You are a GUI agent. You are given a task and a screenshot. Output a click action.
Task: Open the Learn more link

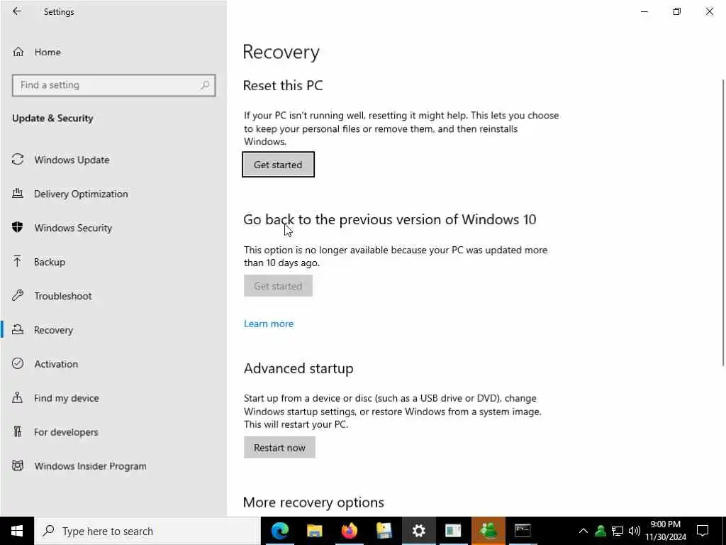(269, 324)
